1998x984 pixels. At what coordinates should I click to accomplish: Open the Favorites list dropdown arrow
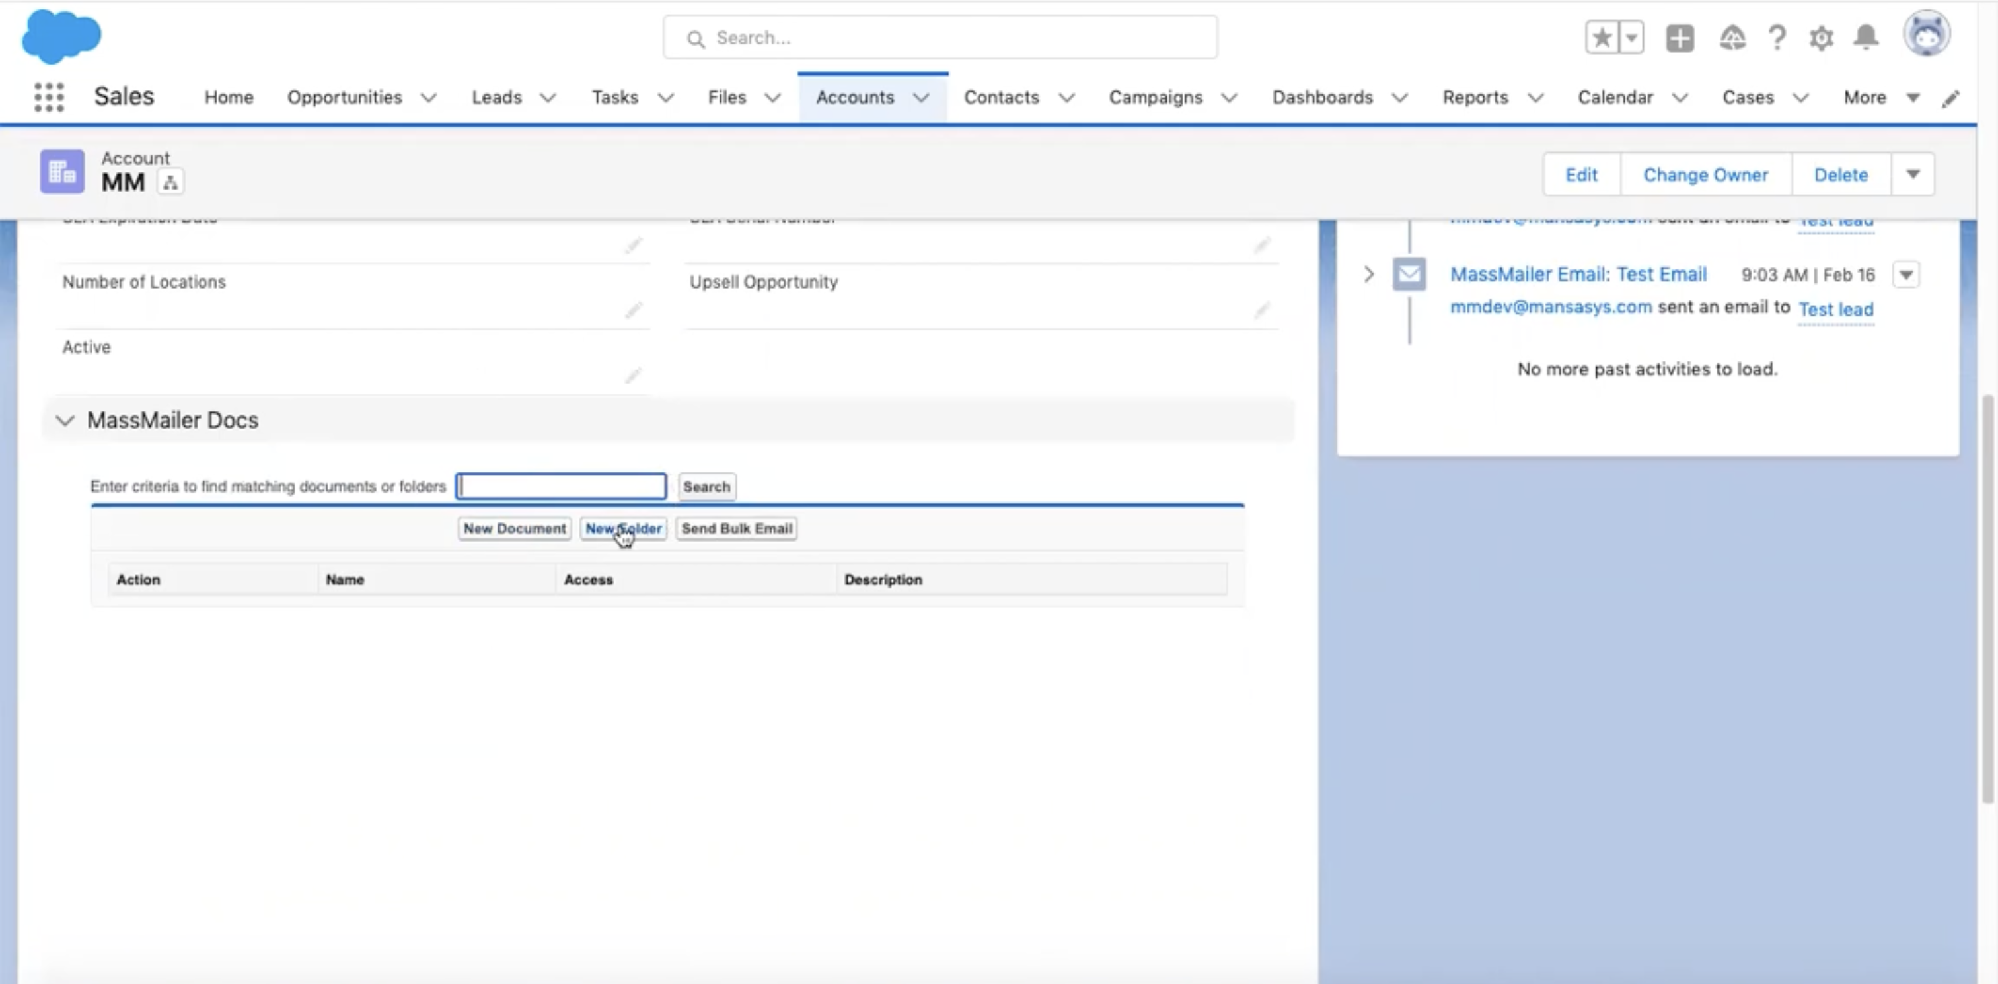coord(1631,37)
